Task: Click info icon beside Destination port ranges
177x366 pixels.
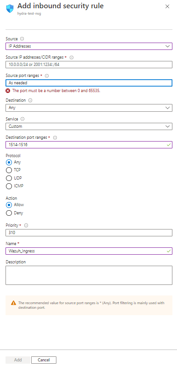Action: point(55,138)
